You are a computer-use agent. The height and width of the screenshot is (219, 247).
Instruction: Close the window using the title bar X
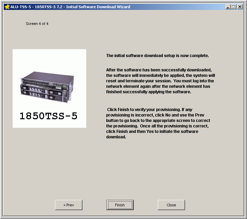coord(239,7)
